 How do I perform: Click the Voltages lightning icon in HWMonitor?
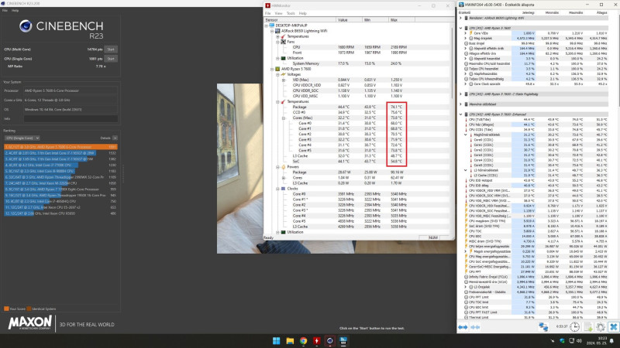click(x=283, y=74)
